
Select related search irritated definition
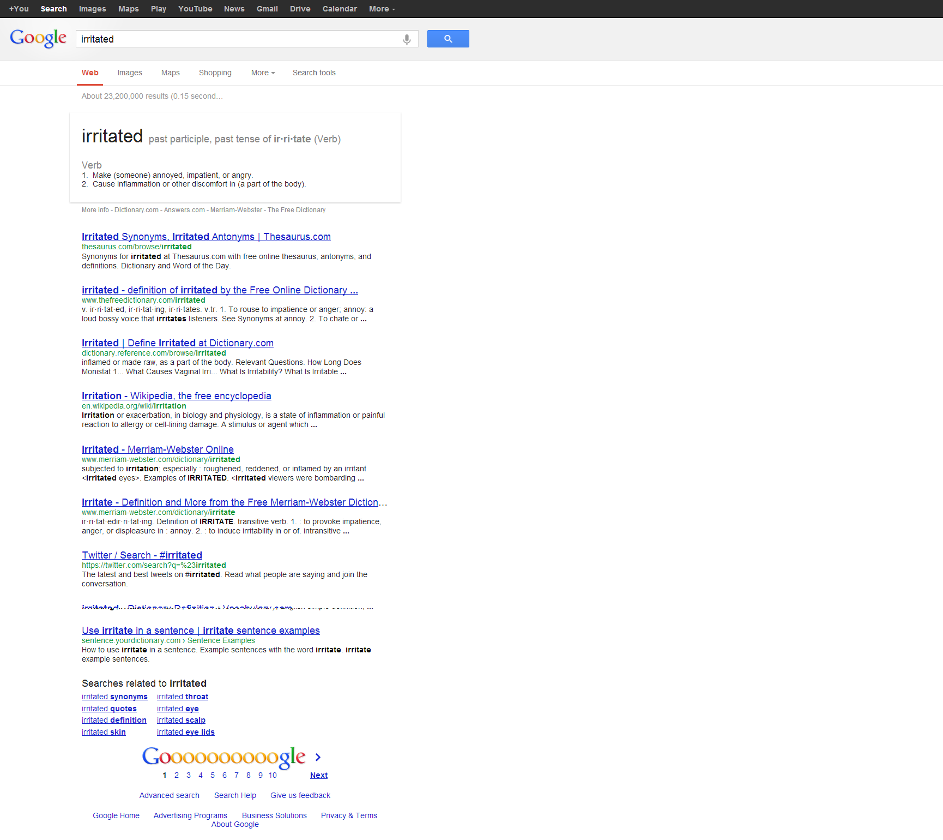click(x=114, y=720)
